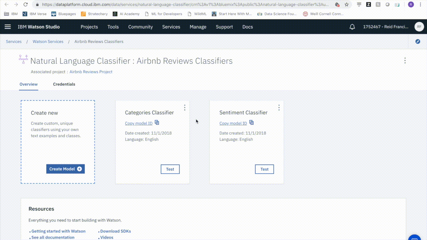Select the Sentiment Classifier card title

(244, 113)
